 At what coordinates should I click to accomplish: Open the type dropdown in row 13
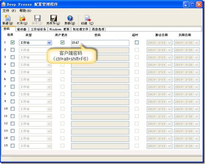point(49,131)
